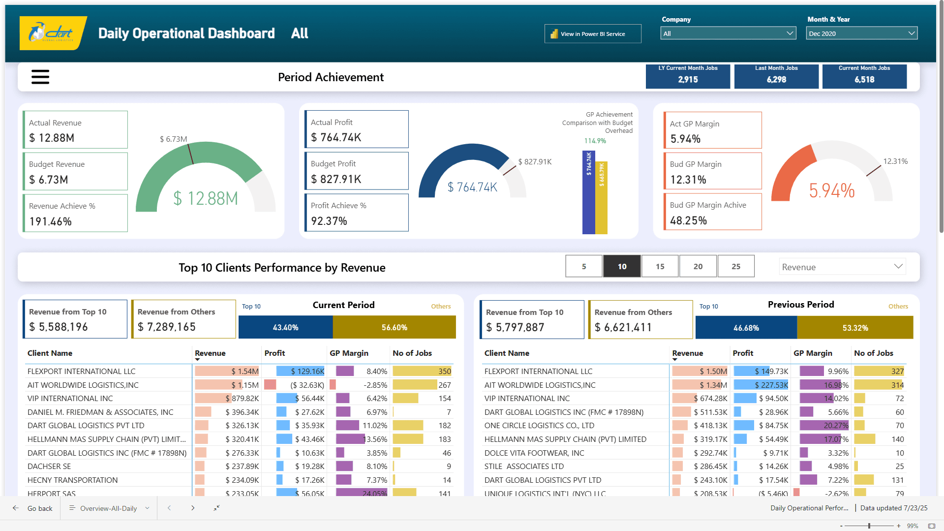This screenshot has width=944, height=531.
Task: Sort by Profit column in Current Period table
Action: coord(274,353)
